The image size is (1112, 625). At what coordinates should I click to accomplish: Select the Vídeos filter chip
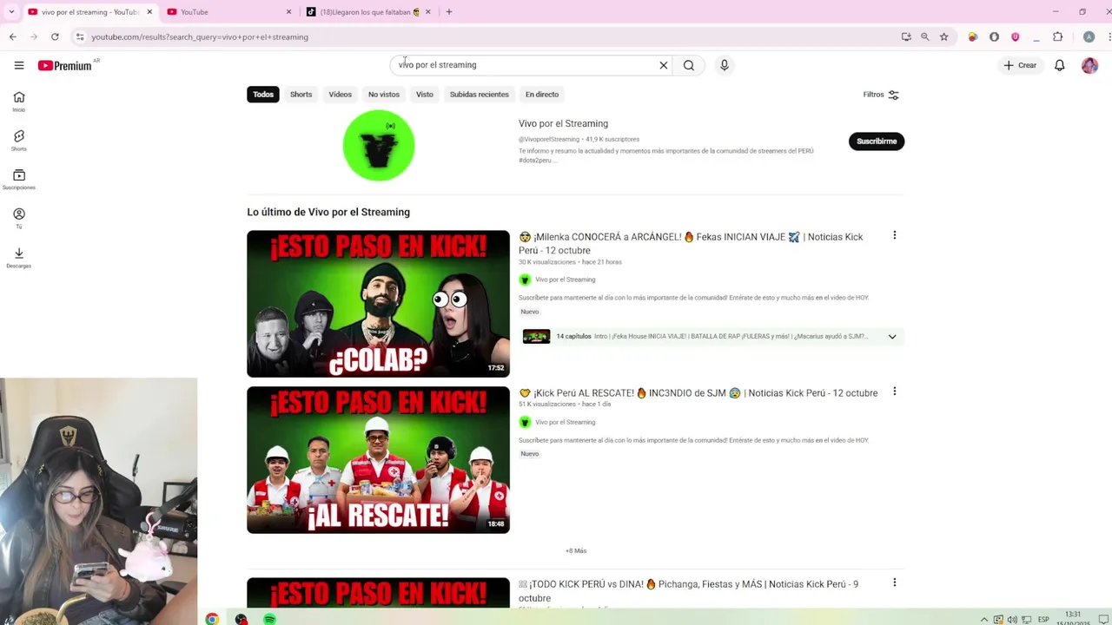[340, 95]
